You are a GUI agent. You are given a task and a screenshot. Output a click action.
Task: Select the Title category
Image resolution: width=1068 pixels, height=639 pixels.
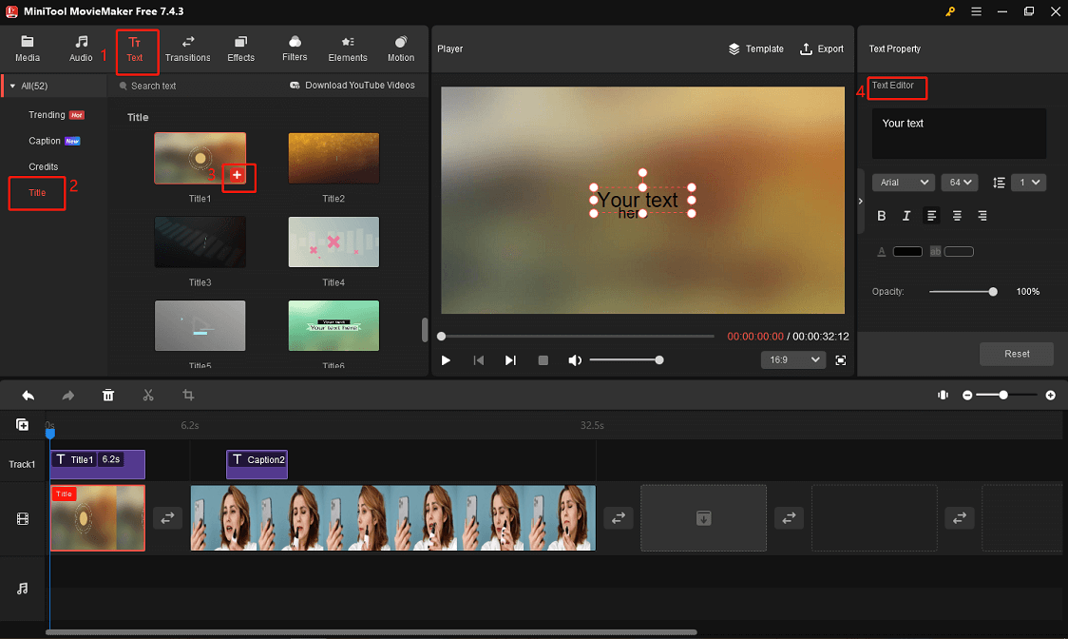(x=37, y=193)
